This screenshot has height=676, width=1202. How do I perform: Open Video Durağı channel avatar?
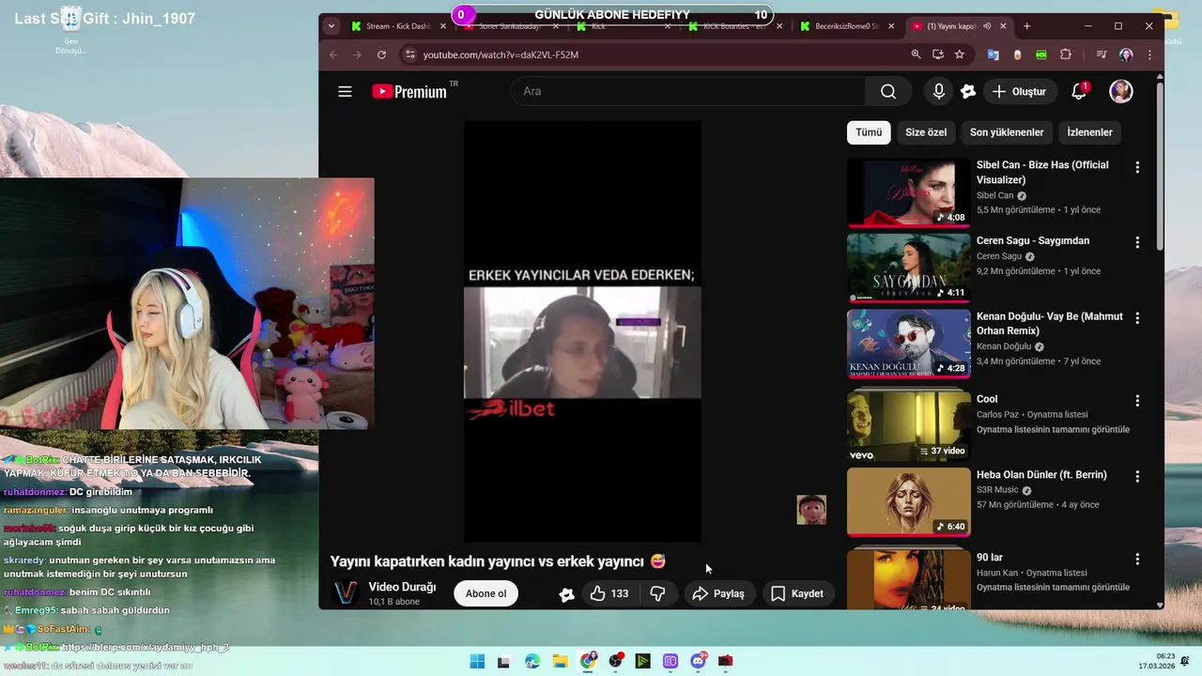click(346, 593)
